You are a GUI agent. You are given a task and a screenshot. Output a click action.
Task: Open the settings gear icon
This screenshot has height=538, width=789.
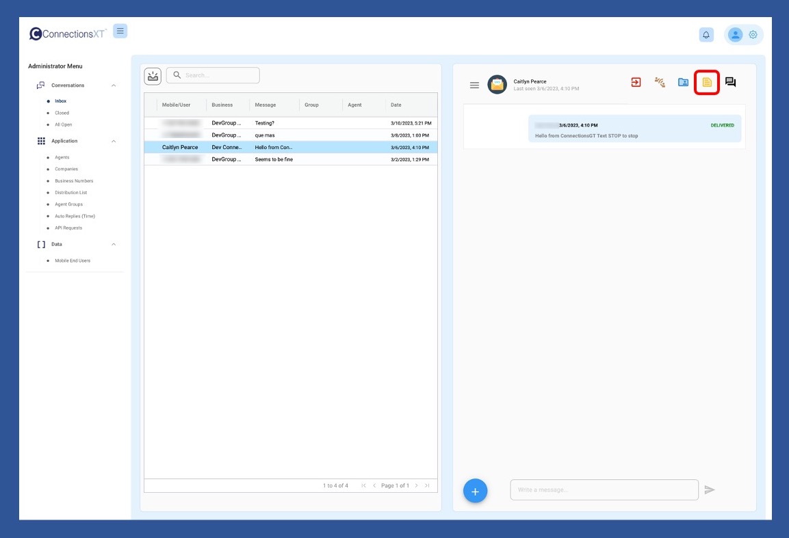753,35
